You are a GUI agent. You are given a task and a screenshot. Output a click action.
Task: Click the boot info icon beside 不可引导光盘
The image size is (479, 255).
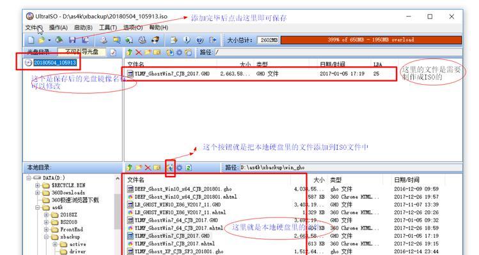click(113, 52)
